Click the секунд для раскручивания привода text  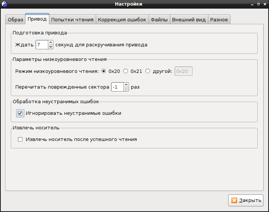101,45
